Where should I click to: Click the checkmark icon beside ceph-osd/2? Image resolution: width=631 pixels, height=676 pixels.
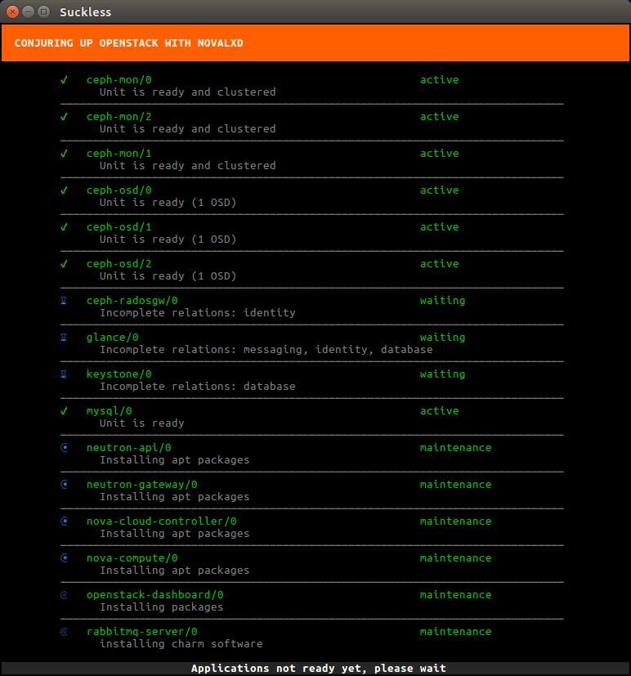64,264
